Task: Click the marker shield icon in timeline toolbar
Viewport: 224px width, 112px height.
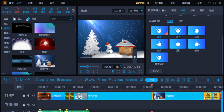Action: (x=184, y=80)
